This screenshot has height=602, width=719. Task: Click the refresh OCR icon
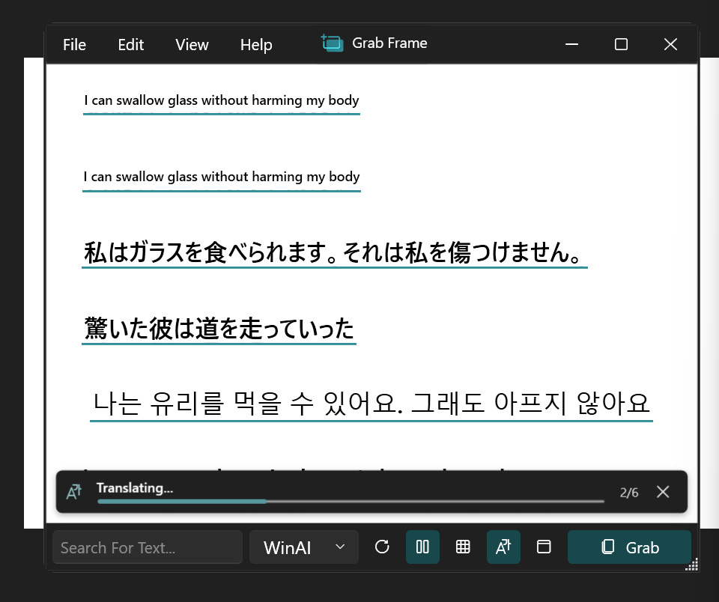[x=382, y=547]
